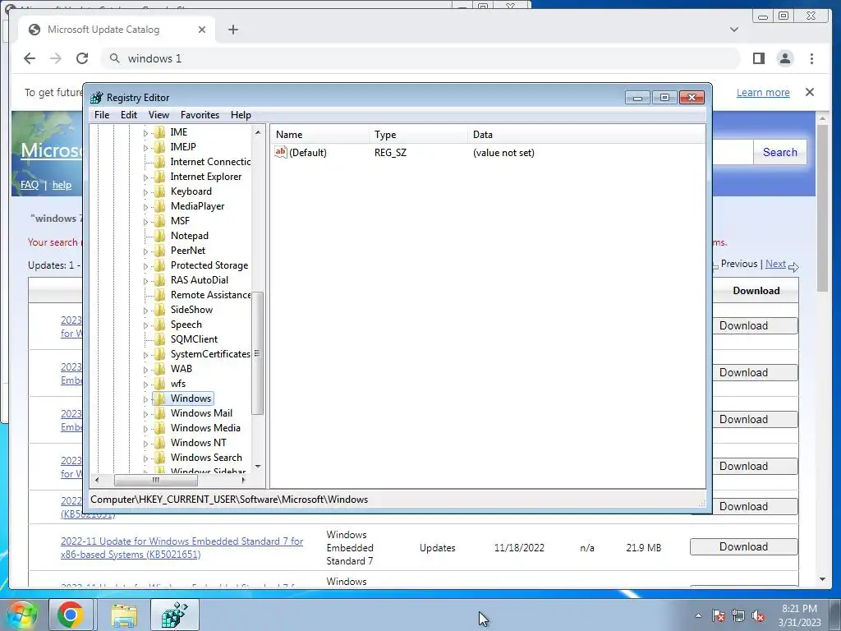Expand the Windows registry key
The height and width of the screenshot is (631, 841).
(x=145, y=399)
